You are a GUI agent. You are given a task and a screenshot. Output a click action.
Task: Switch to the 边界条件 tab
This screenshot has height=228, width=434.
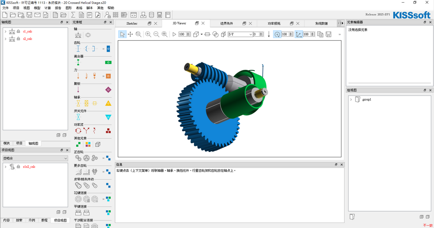(x=226, y=23)
